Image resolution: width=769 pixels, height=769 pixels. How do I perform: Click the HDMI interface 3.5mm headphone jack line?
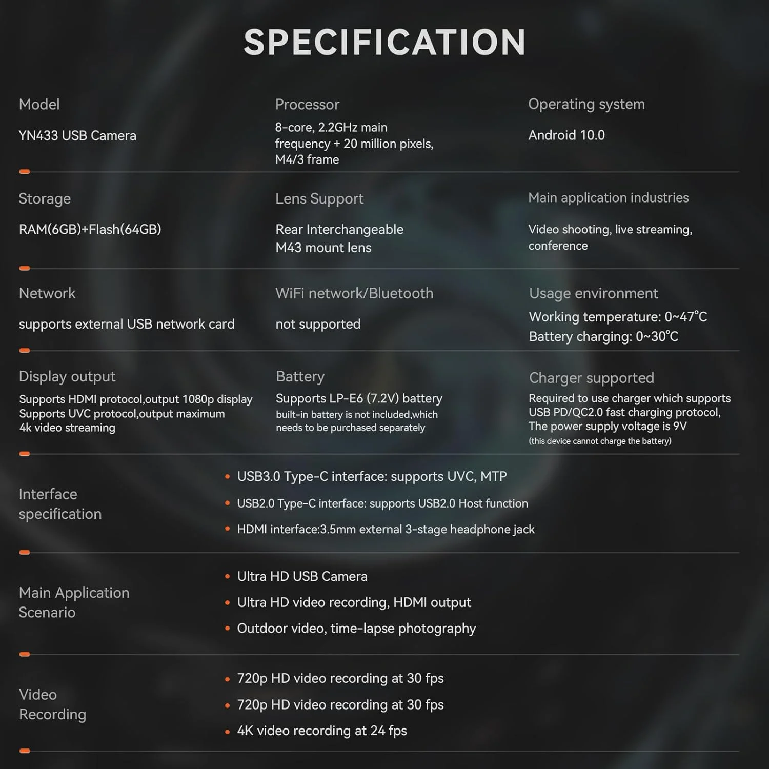tap(386, 529)
